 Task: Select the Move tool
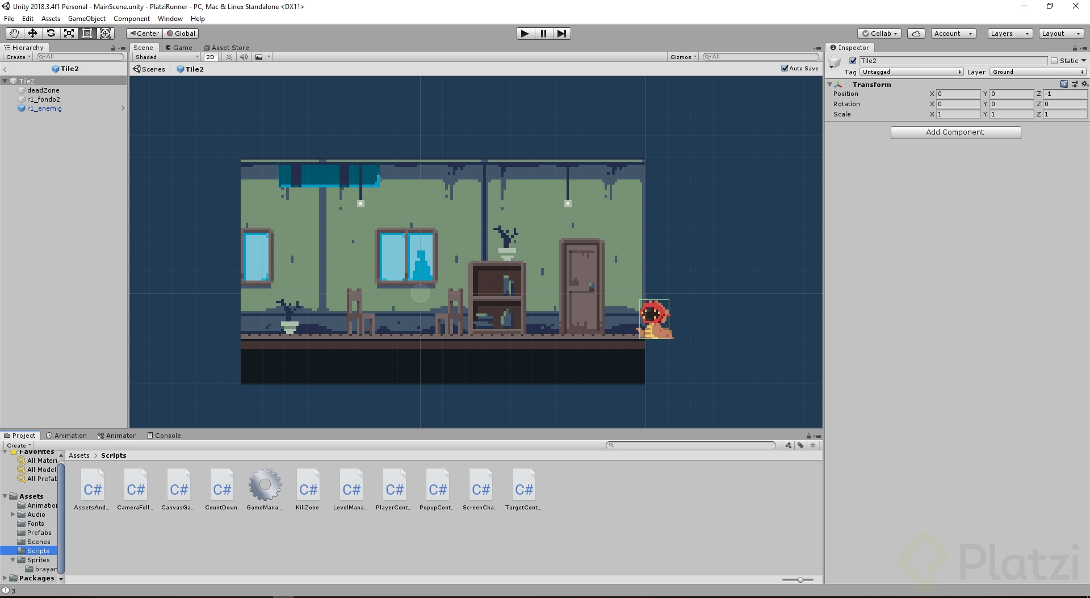[x=32, y=33]
